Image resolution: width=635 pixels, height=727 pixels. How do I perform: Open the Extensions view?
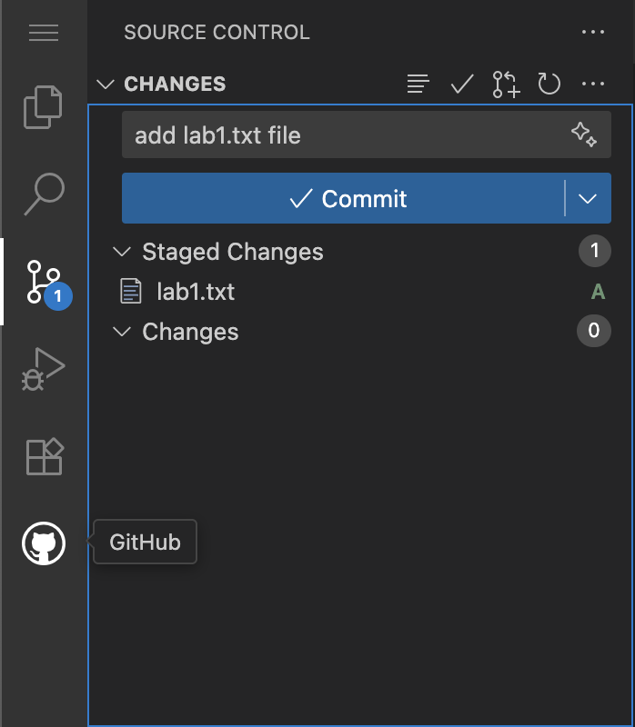pyautogui.click(x=44, y=456)
